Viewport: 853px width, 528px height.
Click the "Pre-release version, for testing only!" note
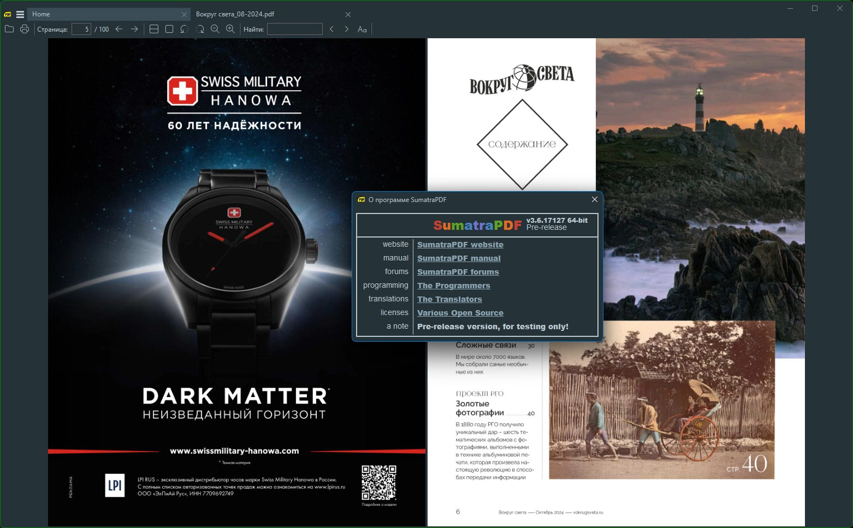coord(493,327)
